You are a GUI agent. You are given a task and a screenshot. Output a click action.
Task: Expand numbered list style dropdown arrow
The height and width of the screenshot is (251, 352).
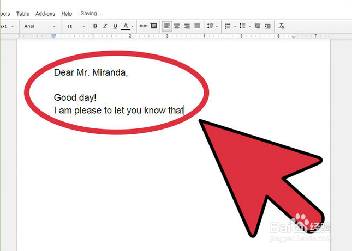235,27
